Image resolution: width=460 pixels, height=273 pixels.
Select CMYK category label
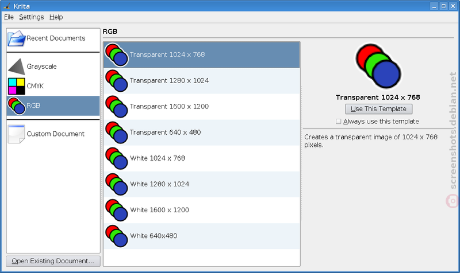click(35, 86)
